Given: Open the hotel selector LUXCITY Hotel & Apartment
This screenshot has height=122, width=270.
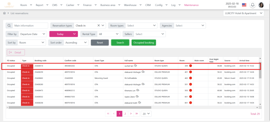Looking at the screenshot, I should click(243, 13).
